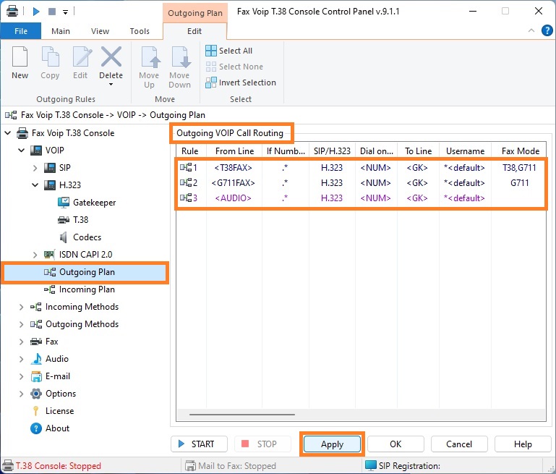556x474 pixels.
Task: Click the stop square icon in title bar
Action: [52, 12]
